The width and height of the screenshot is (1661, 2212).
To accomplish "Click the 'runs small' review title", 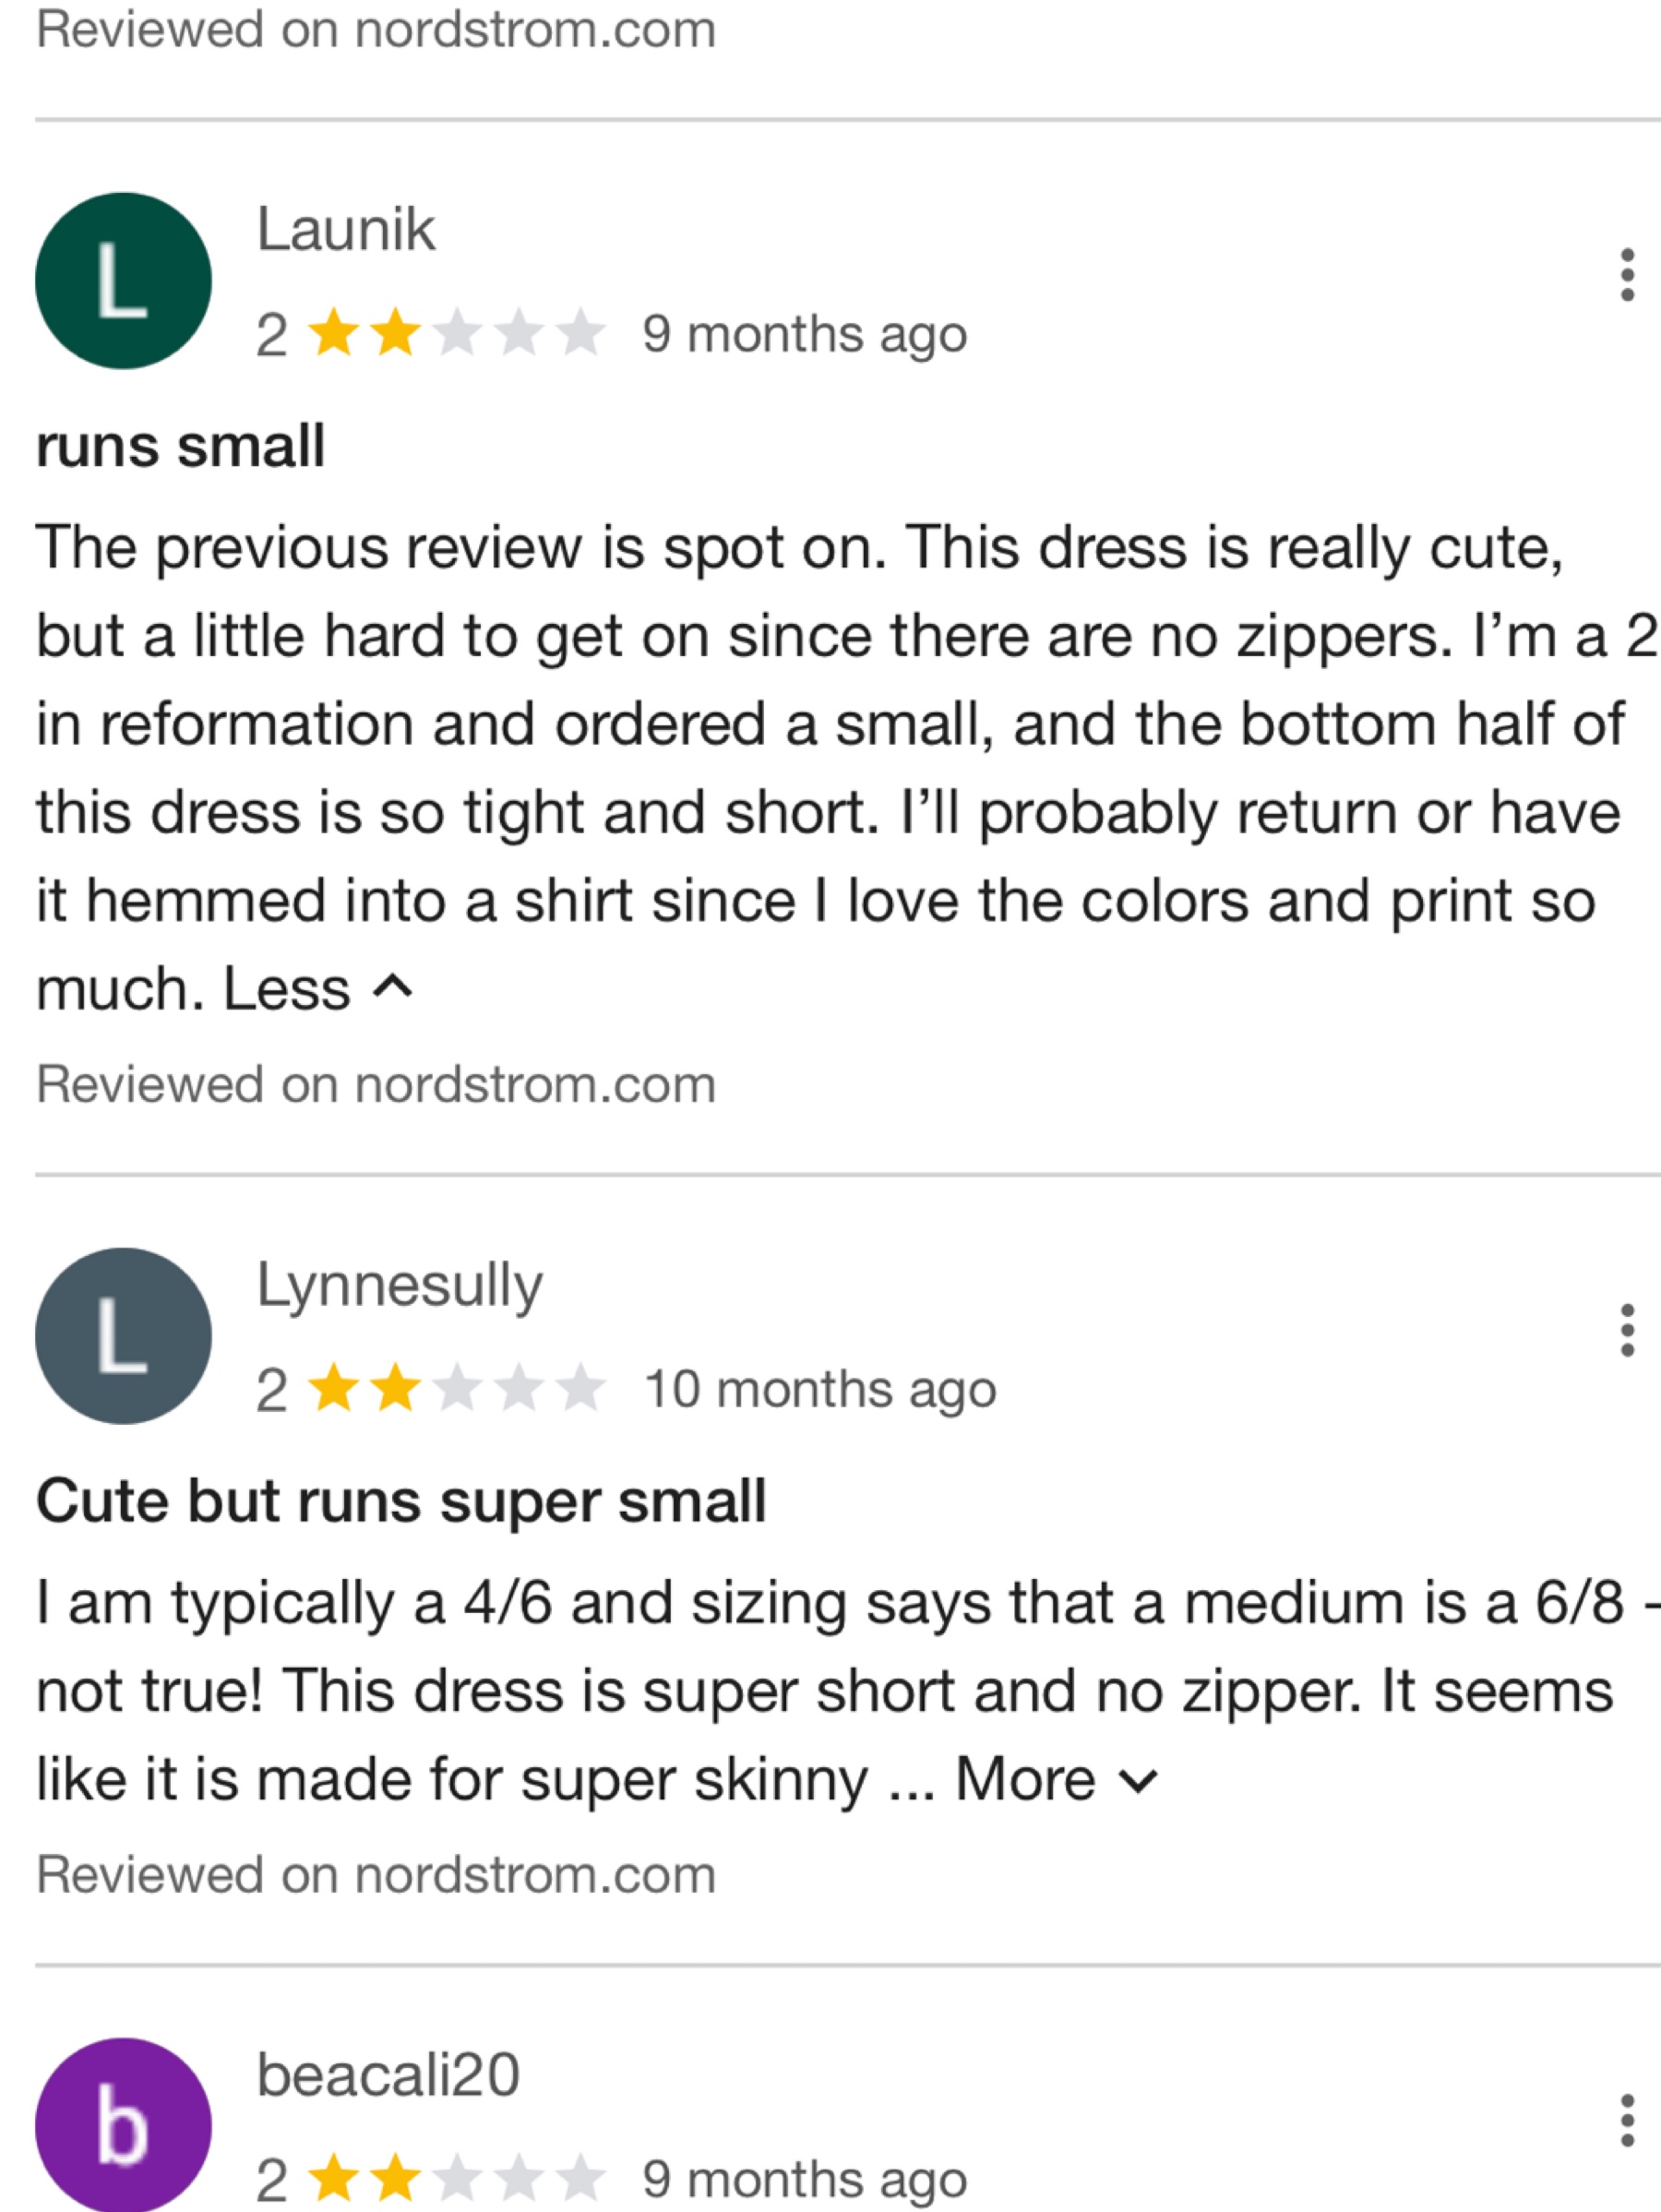I will coord(181,446).
